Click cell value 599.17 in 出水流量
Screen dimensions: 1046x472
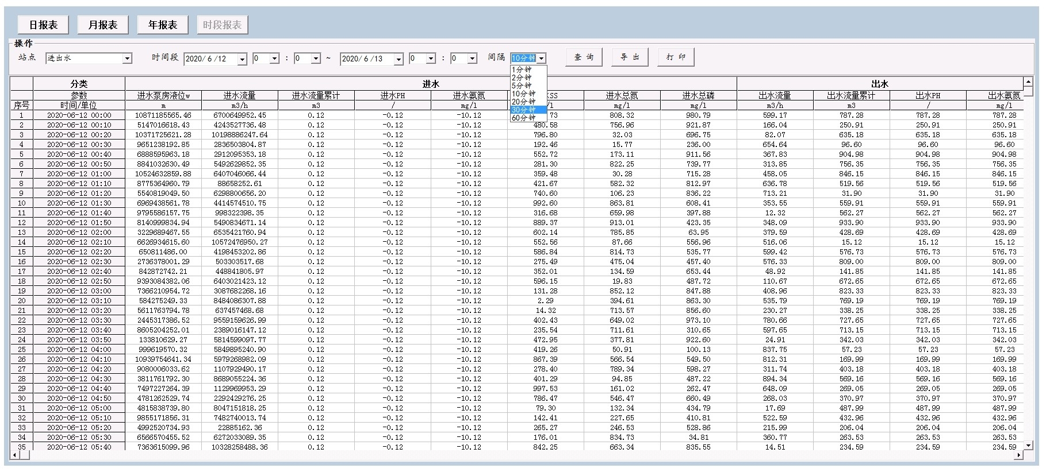(775, 115)
